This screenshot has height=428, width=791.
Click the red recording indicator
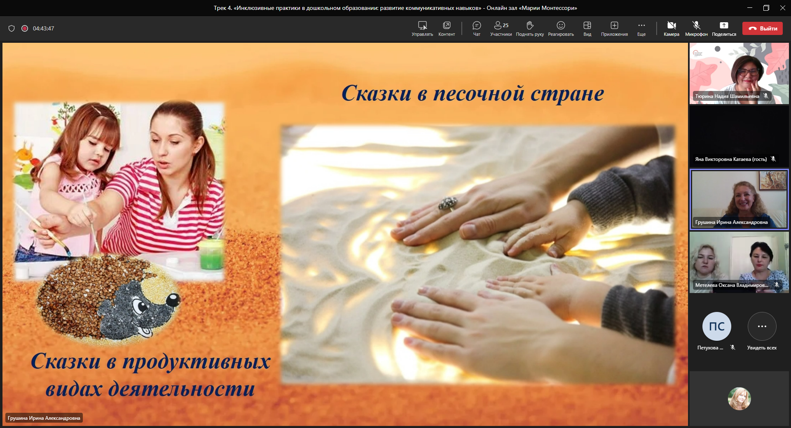(x=25, y=28)
